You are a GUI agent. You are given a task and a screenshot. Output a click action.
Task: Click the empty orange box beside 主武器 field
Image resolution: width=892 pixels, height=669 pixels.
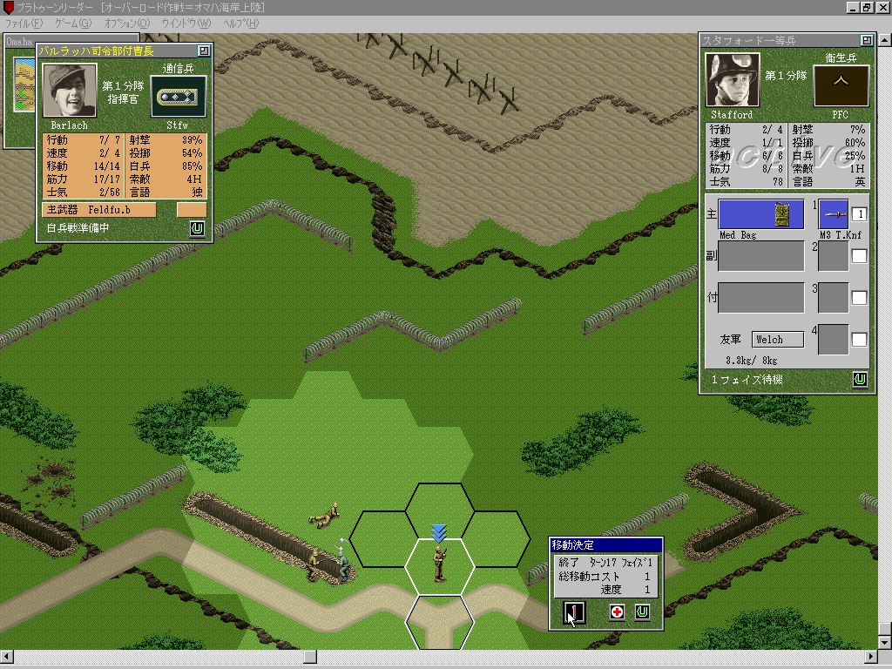tap(192, 210)
